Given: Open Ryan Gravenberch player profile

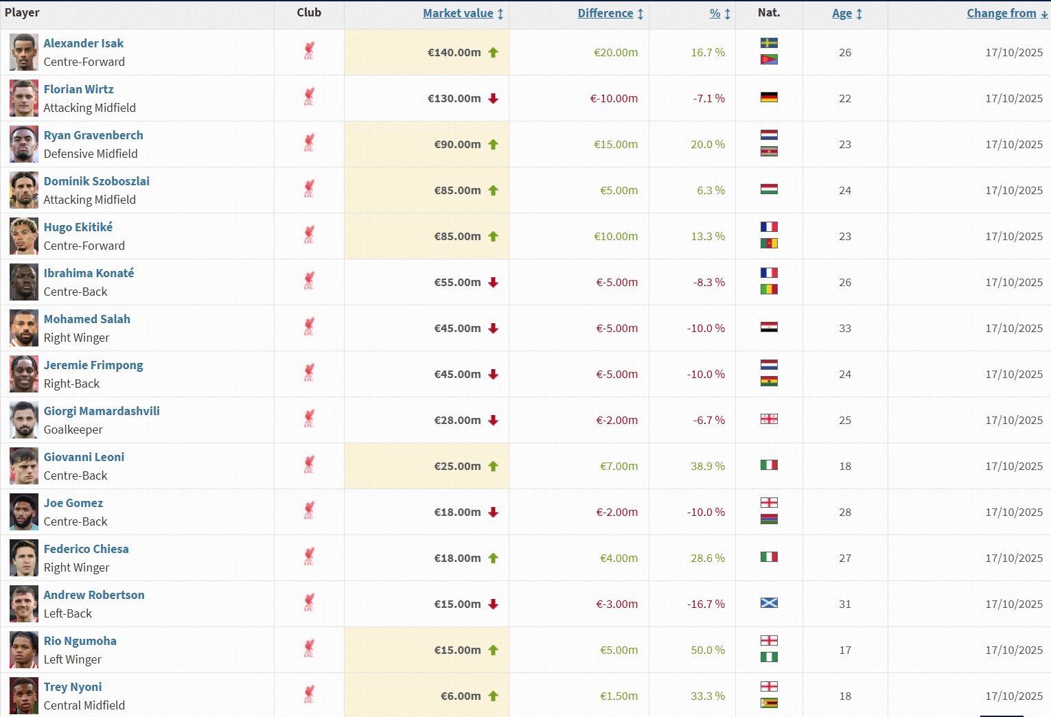Looking at the screenshot, I should coord(93,135).
